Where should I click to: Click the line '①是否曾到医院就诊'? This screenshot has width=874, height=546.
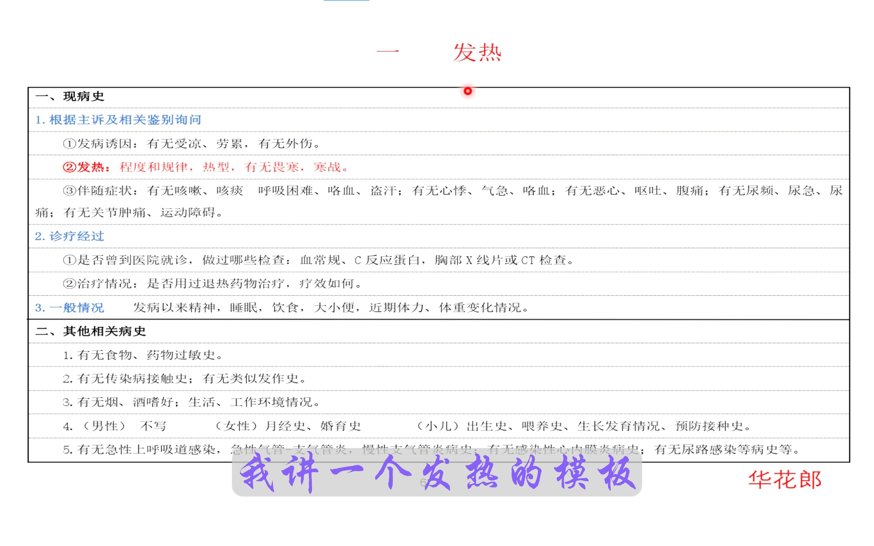[318, 260]
